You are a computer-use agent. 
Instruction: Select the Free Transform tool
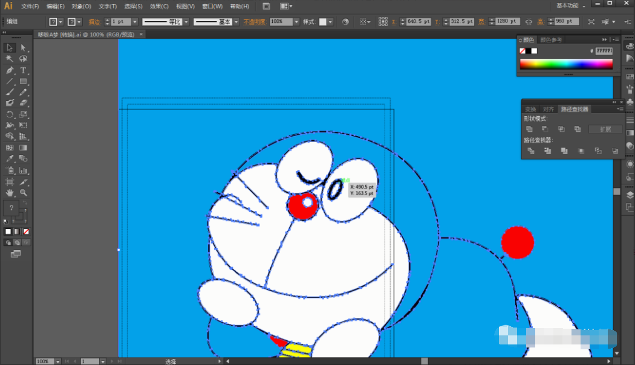[x=23, y=126]
